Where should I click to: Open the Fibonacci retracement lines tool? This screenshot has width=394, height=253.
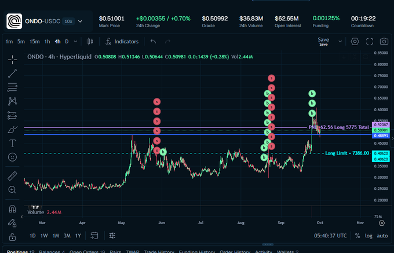(12, 87)
